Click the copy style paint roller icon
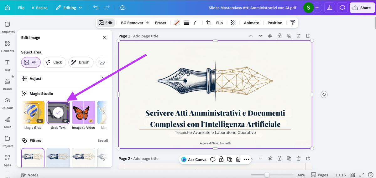 pyautogui.click(x=293, y=23)
